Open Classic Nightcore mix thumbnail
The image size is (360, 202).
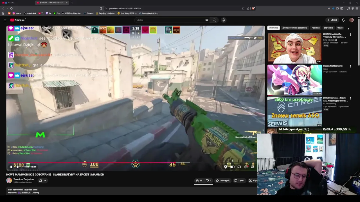tap(294, 80)
